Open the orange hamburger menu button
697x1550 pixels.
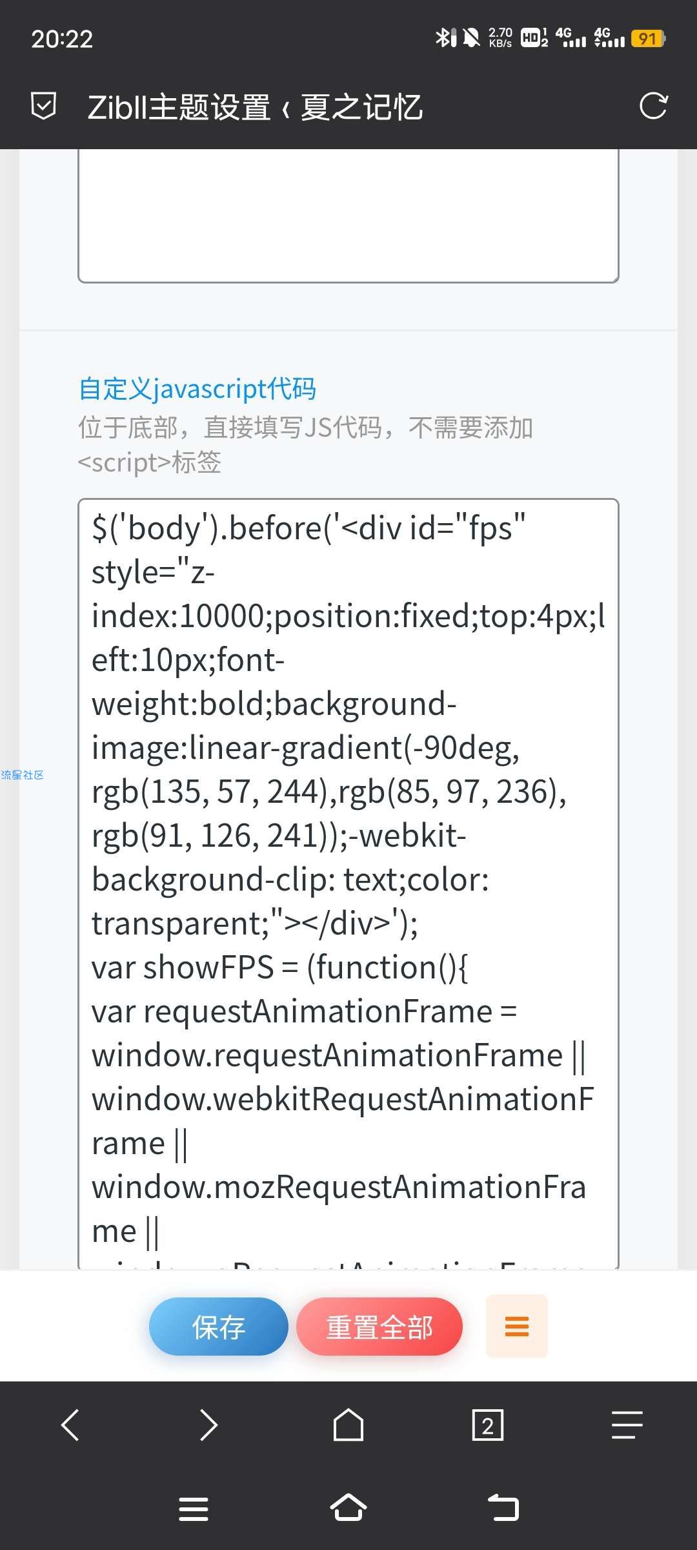[x=516, y=1327]
